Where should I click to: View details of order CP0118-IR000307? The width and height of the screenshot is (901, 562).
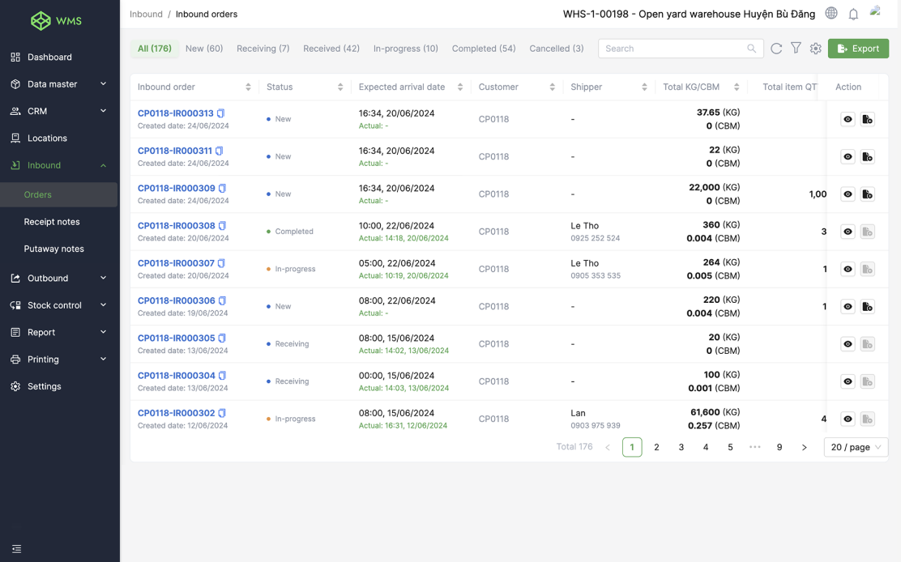click(848, 269)
